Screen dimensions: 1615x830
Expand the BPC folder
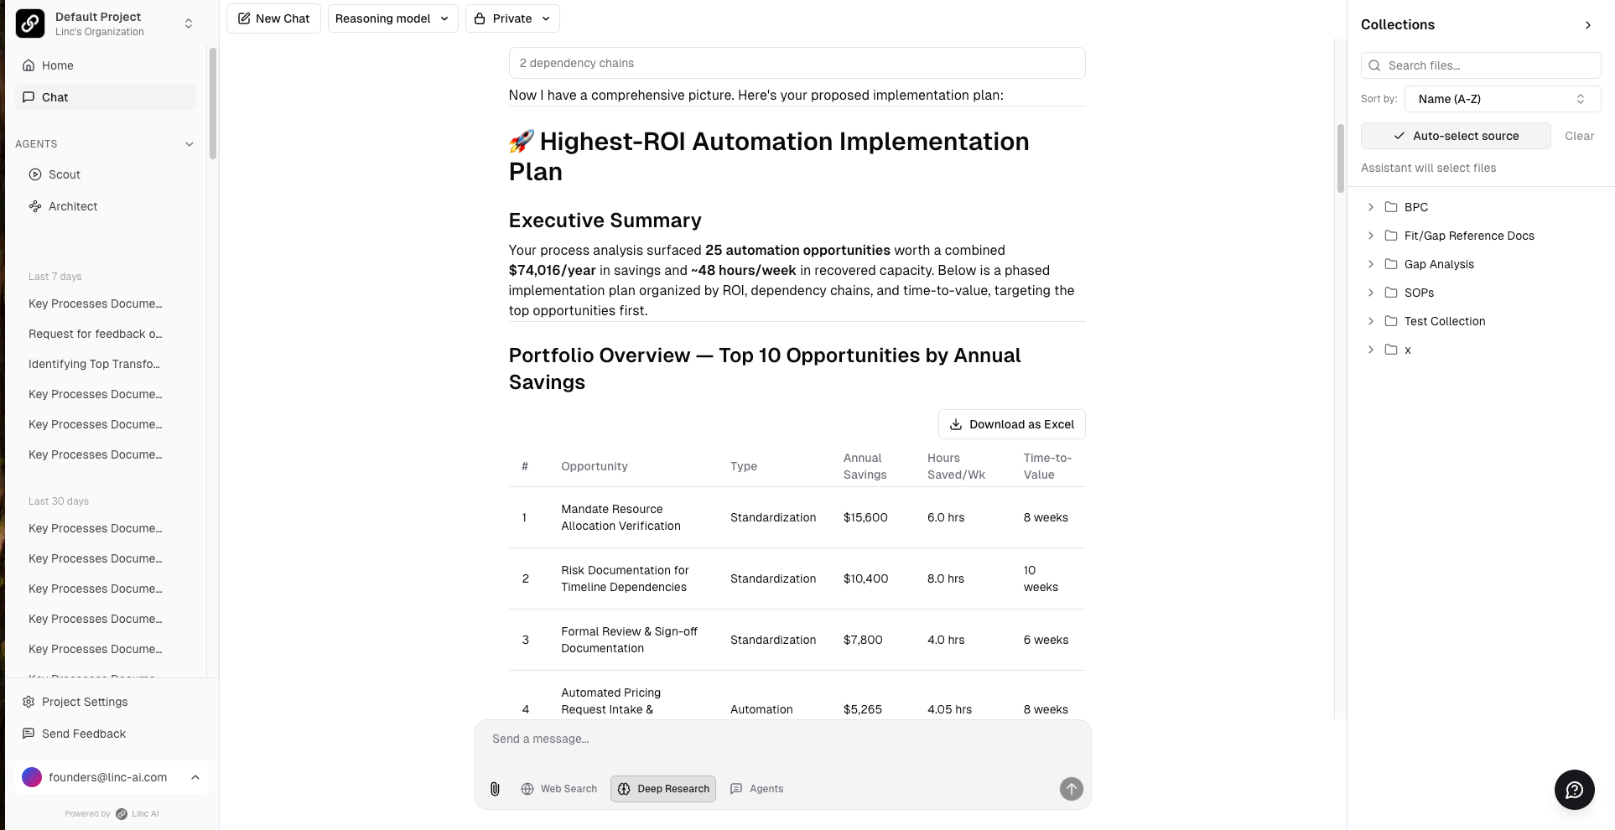click(1415, 207)
